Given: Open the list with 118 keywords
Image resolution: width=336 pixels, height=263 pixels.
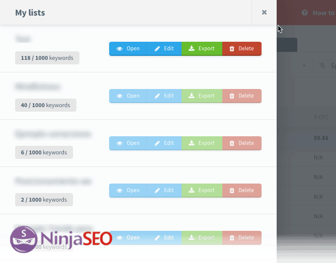Looking at the screenshot, I should (x=128, y=49).
